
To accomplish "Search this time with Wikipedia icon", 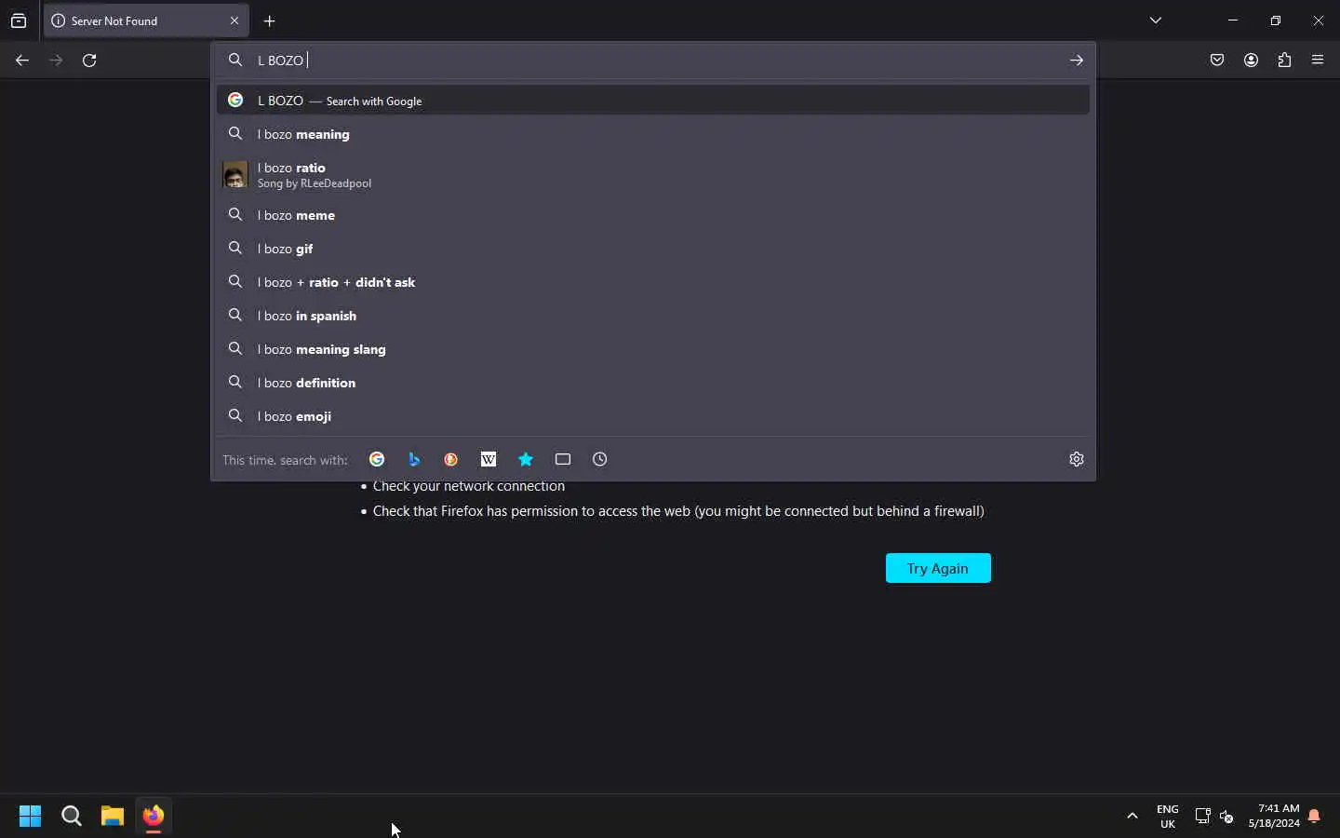I will [489, 459].
